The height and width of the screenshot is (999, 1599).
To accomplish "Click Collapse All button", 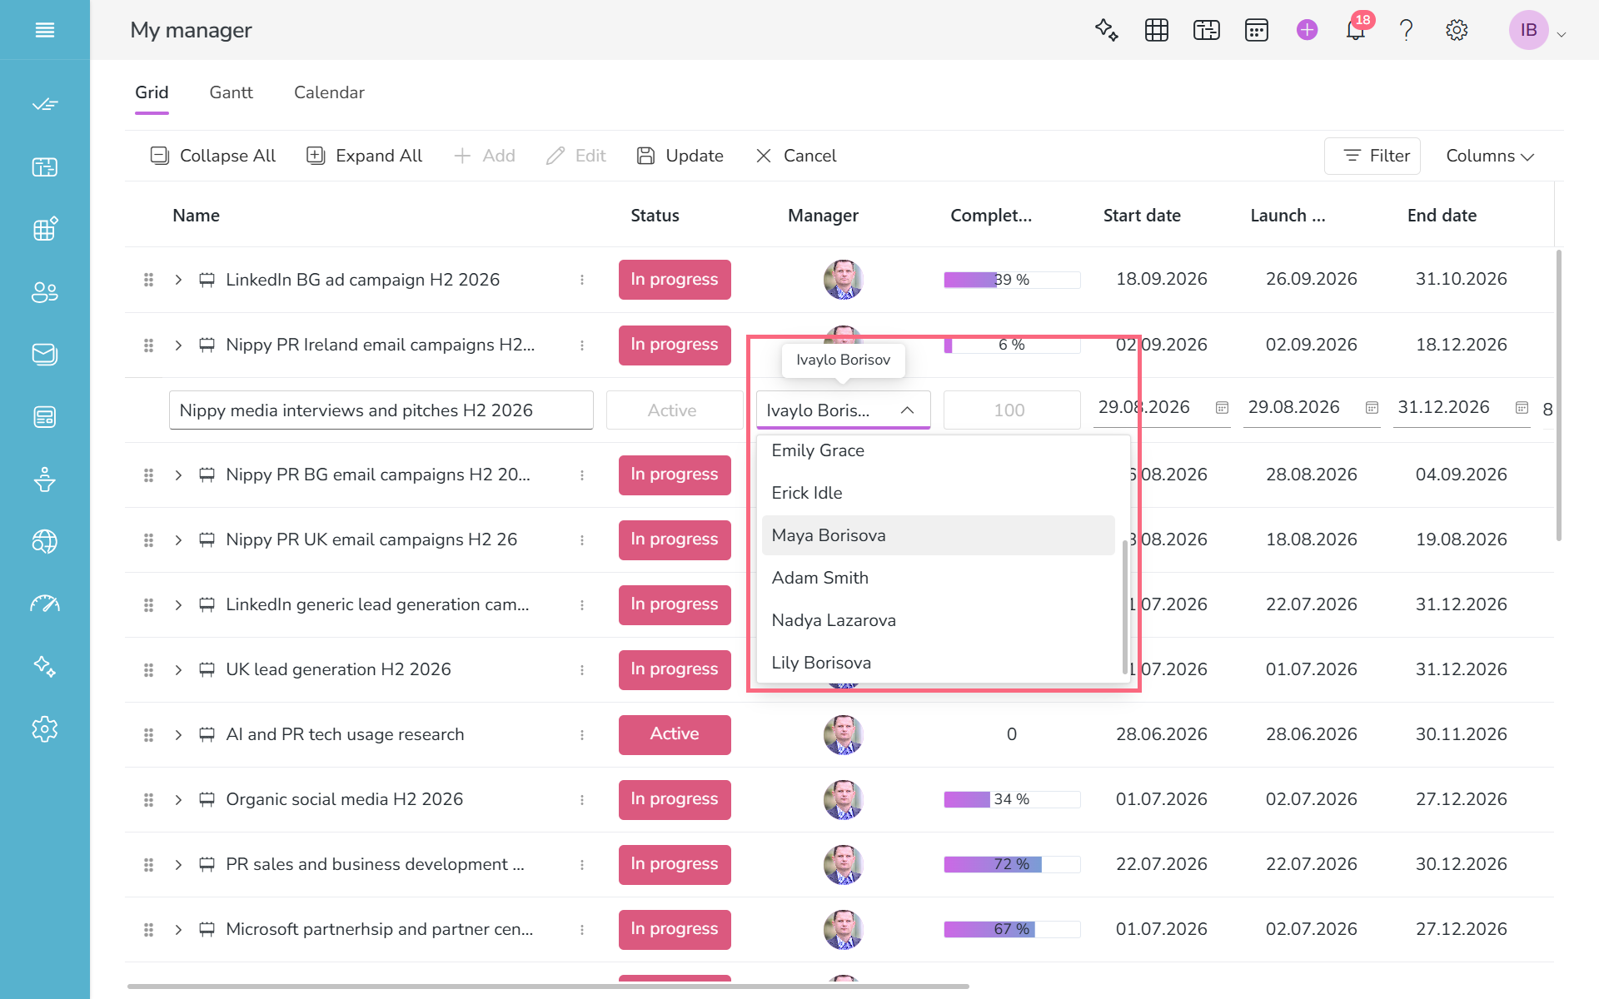I will (x=212, y=156).
